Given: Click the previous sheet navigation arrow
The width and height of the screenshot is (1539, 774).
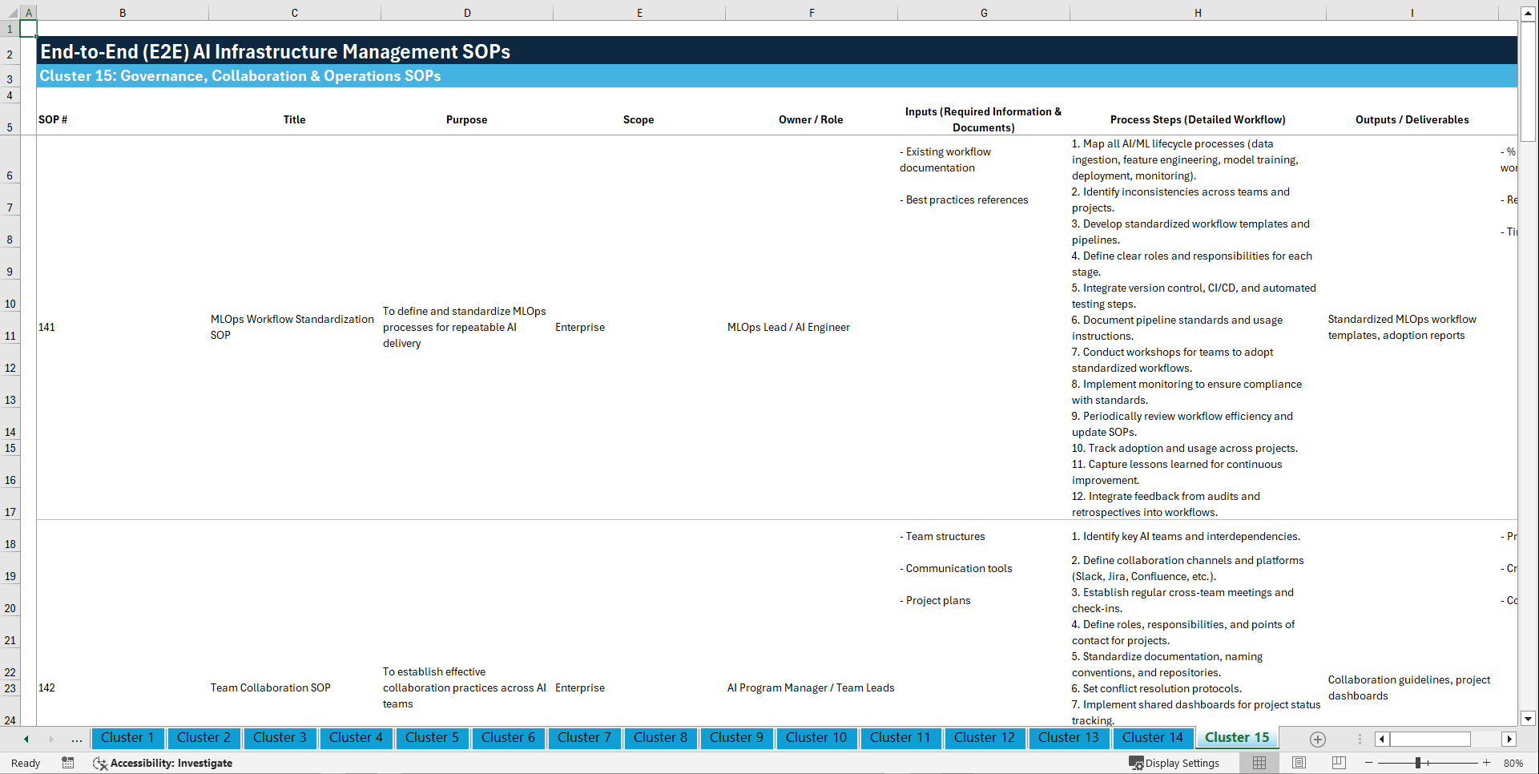Looking at the screenshot, I should [x=25, y=739].
